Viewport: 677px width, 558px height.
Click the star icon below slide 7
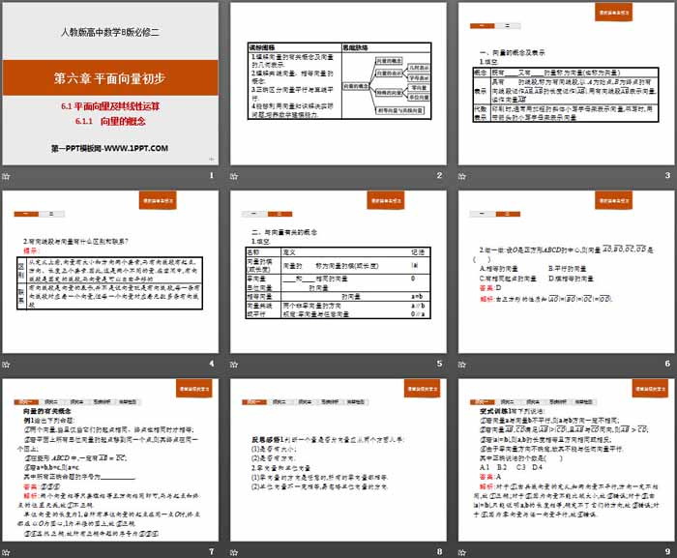tap(6, 552)
